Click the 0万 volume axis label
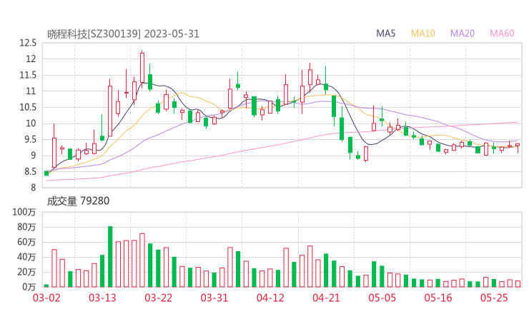Screen dimensions: 529x314 [x=29, y=287]
